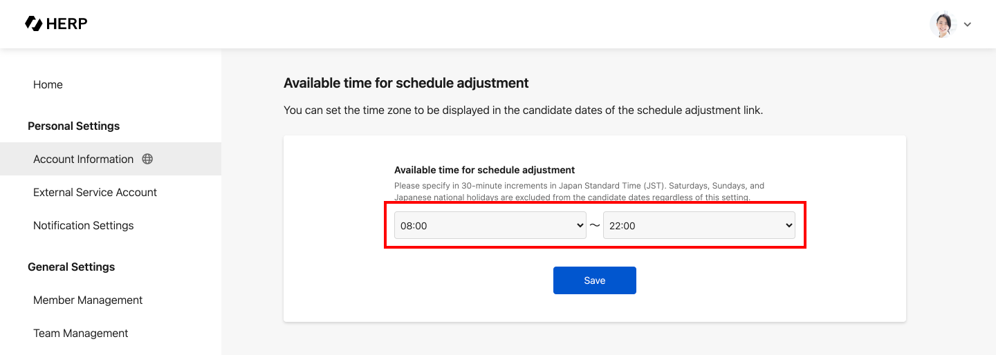Navigate to Member Management
The image size is (996, 355).
[88, 300]
